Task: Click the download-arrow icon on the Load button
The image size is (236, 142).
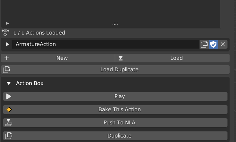Action: tap(121, 58)
